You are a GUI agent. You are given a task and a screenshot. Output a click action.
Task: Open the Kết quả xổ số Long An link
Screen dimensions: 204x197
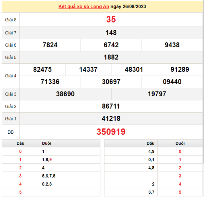pos(83,7)
